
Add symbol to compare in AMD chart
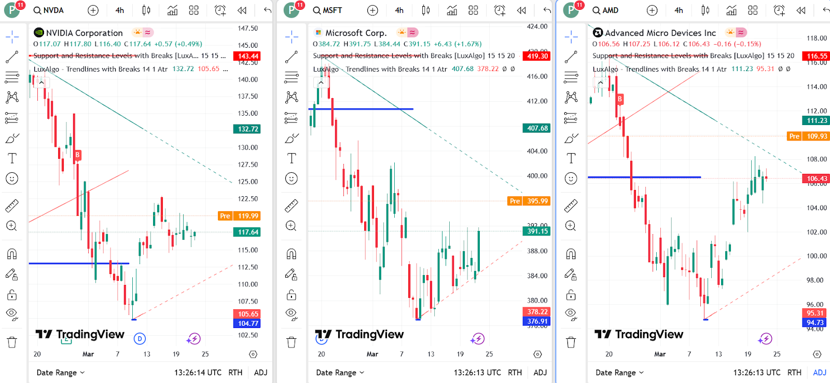652,10
